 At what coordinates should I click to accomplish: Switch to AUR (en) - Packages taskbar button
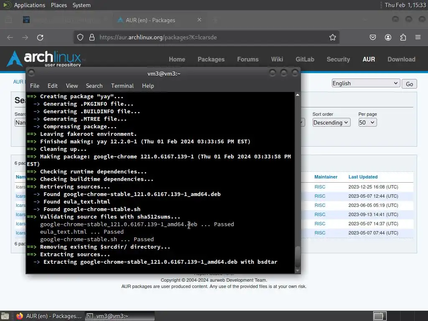(48, 316)
